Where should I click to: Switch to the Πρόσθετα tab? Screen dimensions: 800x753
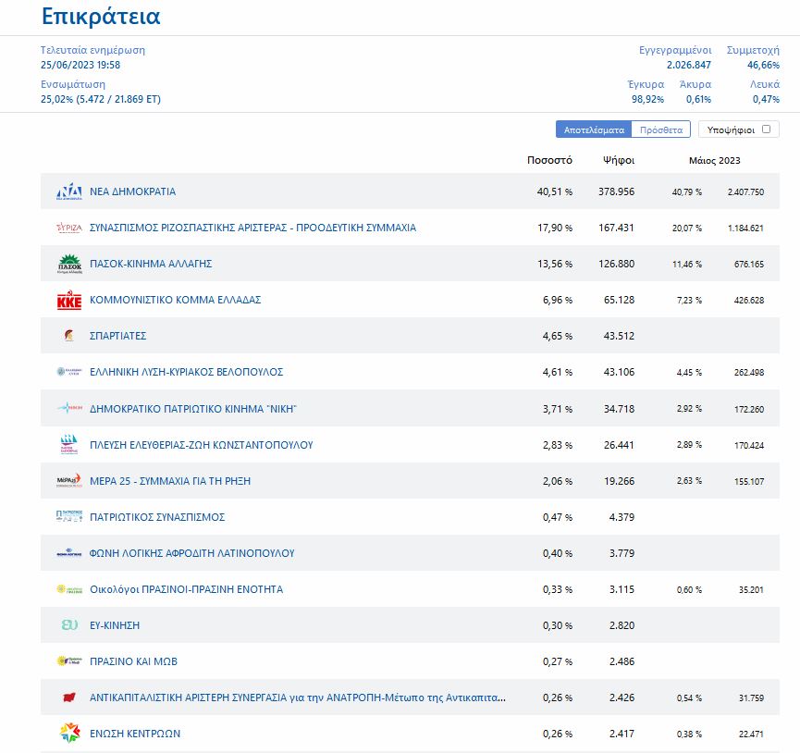coord(661,130)
